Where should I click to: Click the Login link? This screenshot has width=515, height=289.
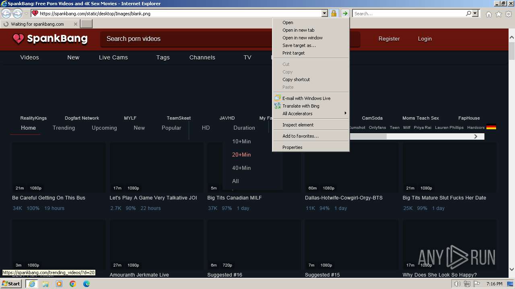point(425,39)
